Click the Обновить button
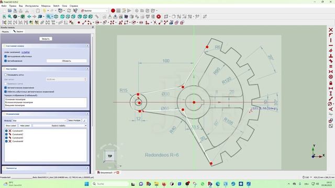The image size is (335, 188). 66,61
